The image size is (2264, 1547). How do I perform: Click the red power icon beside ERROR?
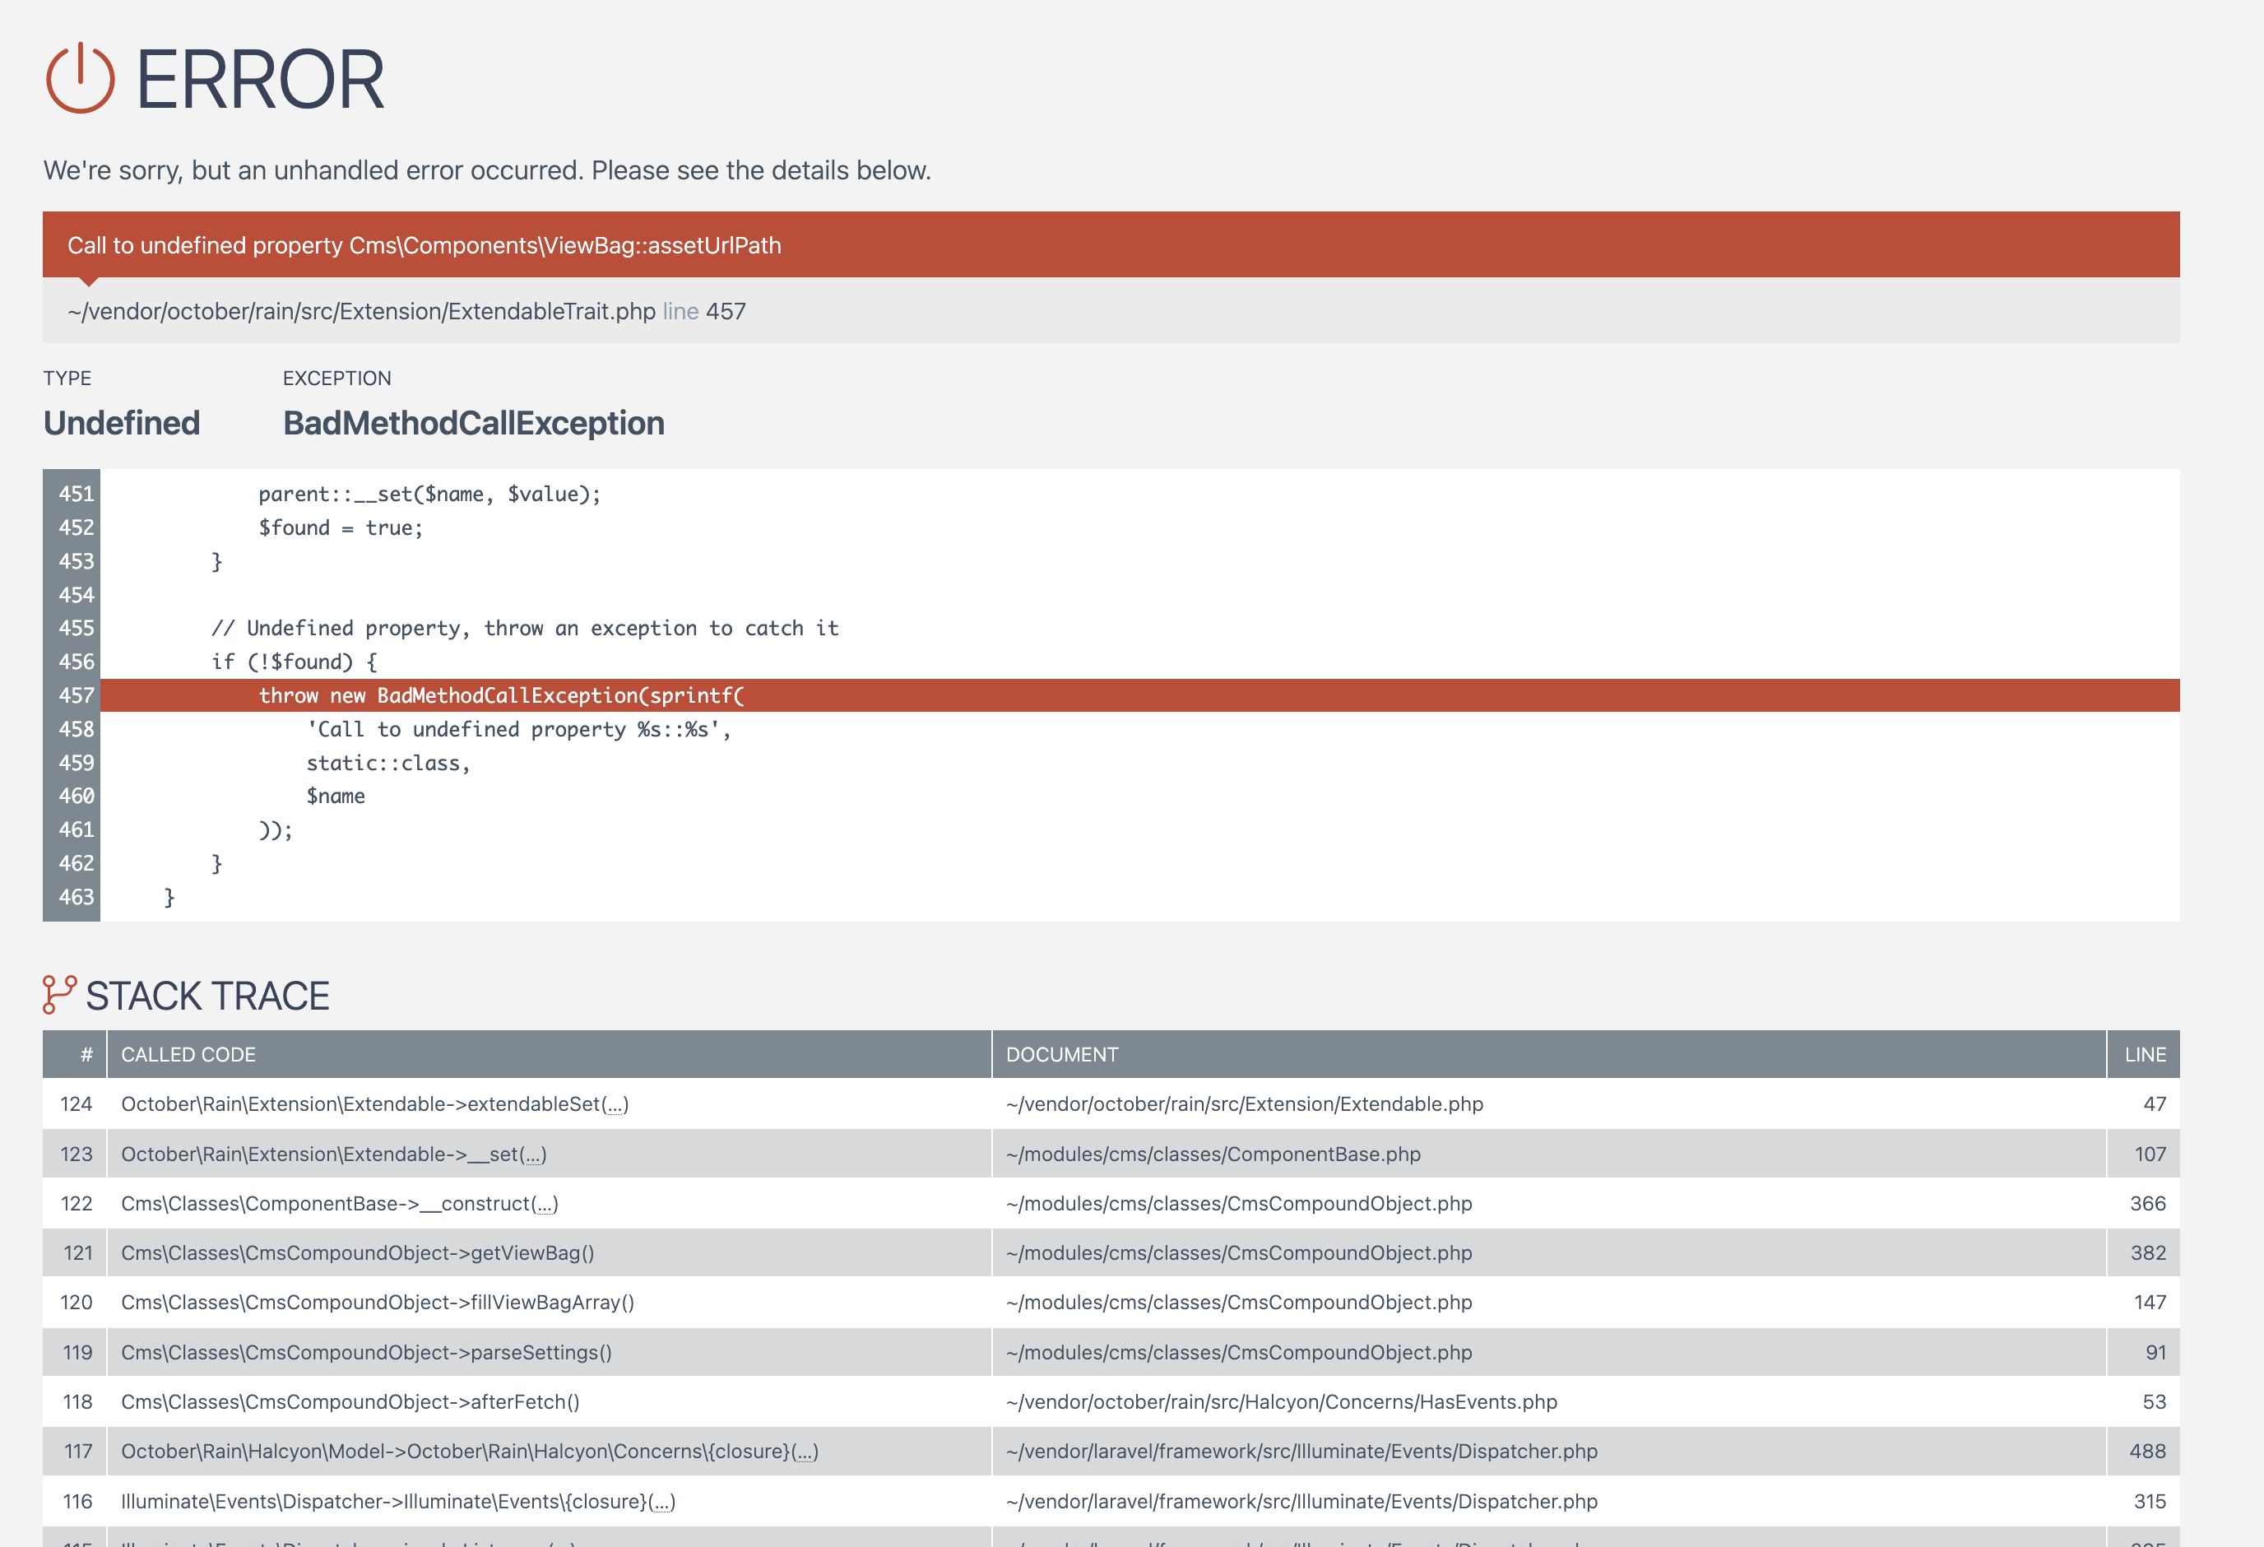[x=80, y=79]
